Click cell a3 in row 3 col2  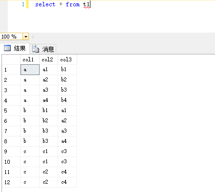click(x=48, y=90)
